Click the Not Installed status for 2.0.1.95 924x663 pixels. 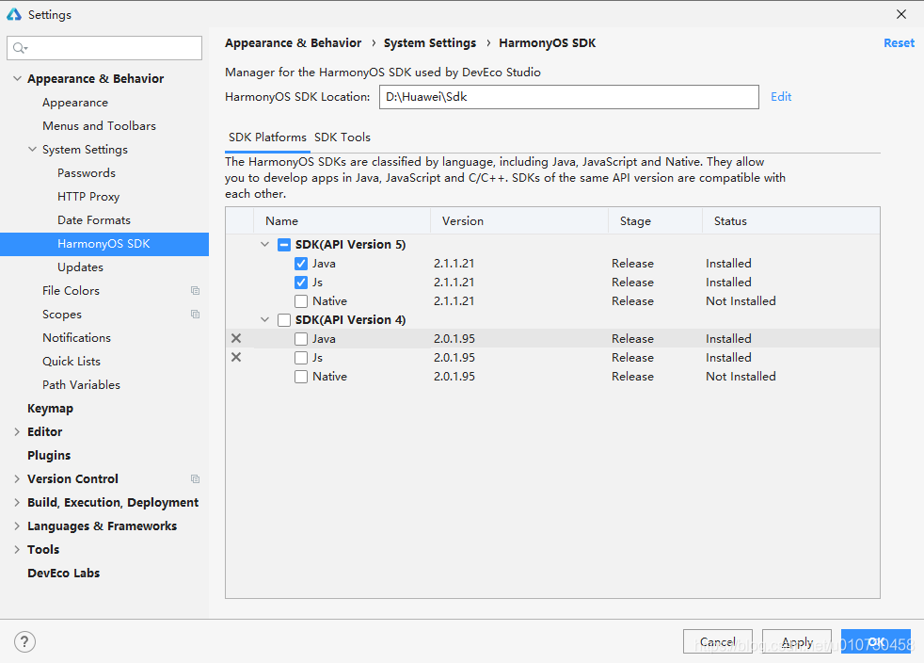click(741, 377)
